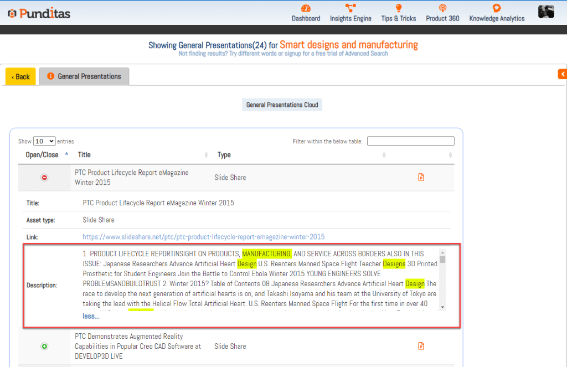Collapse the PTC Product Lifecycle Report row
The width and height of the screenshot is (567, 367).
[45, 178]
